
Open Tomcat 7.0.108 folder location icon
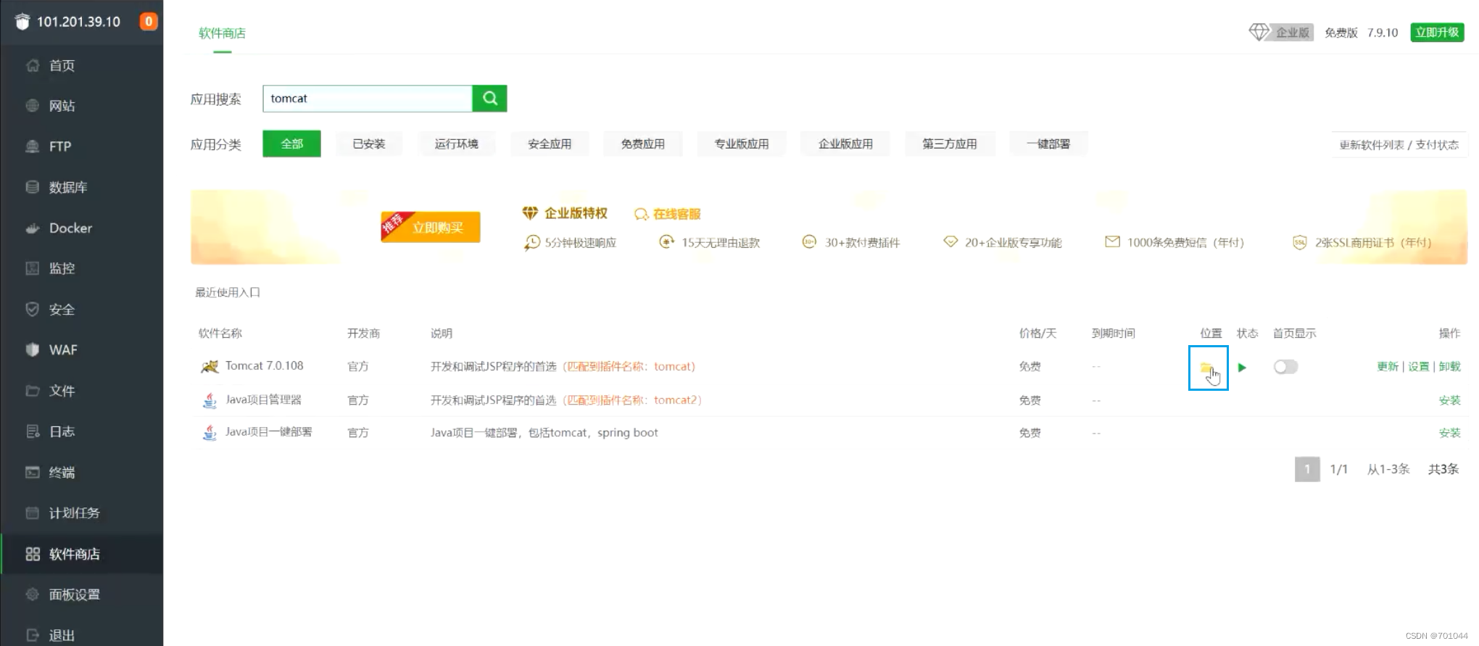(x=1207, y=368)
